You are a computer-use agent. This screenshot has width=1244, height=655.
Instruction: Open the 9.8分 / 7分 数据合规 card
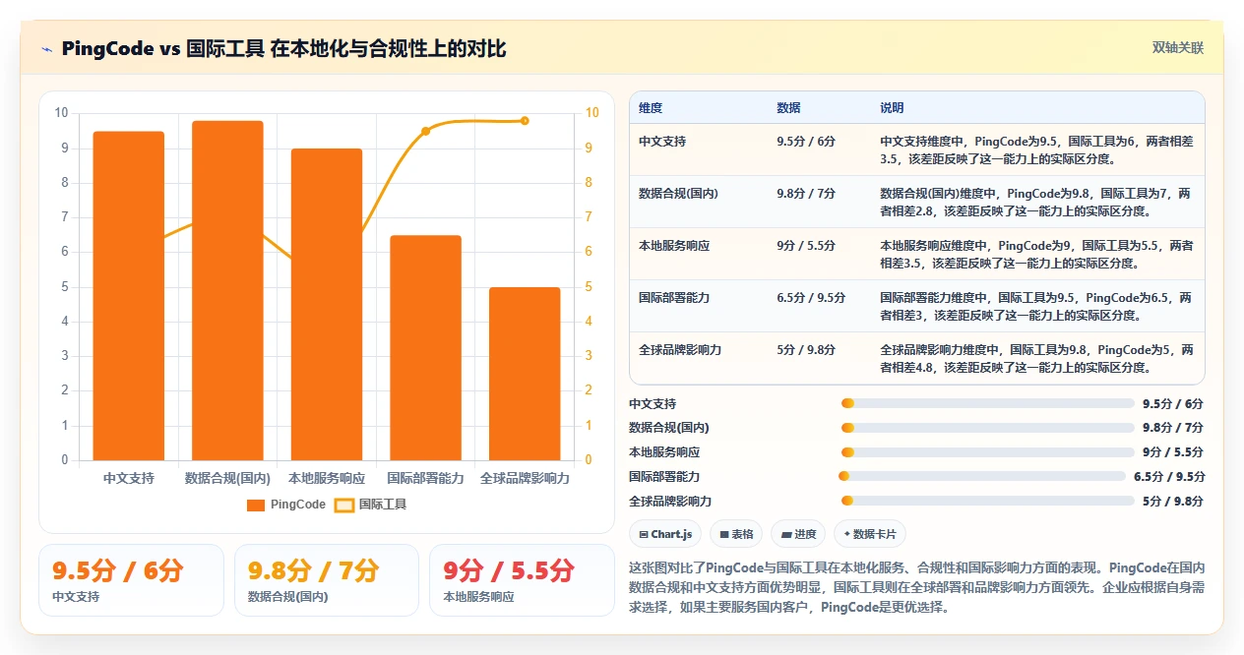327,580
